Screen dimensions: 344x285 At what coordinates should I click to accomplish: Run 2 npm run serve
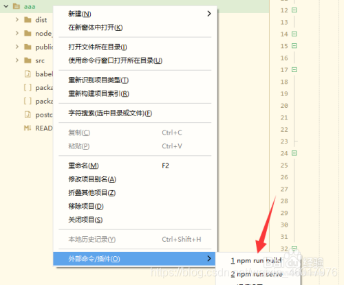tap(258, 274)
